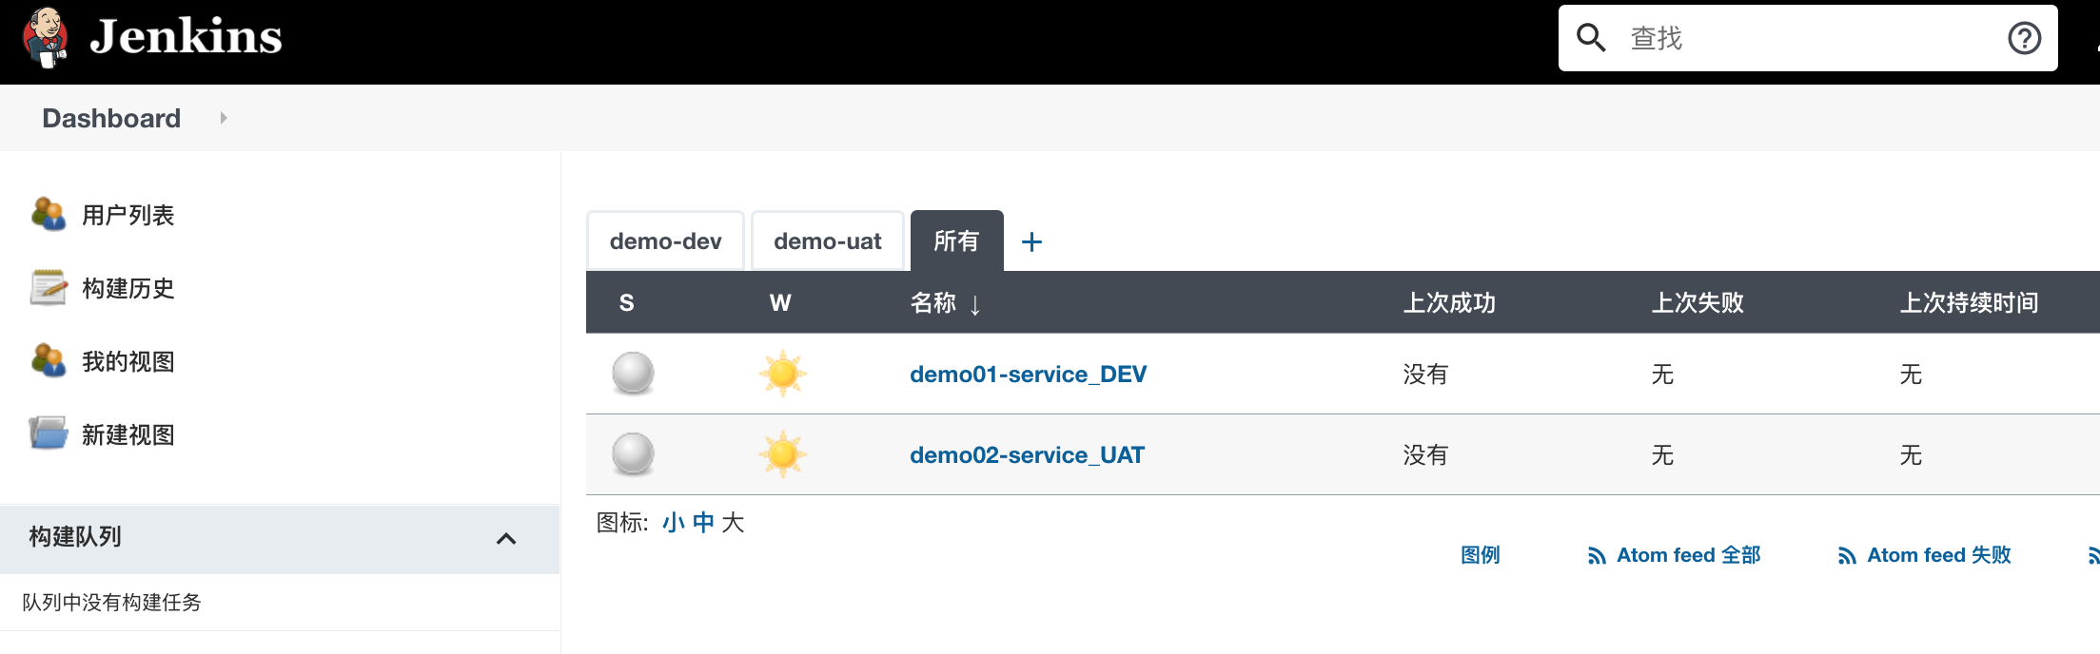
Task: Expand the Dashboard breadcrumb arrow
Action: click(x=224, y=118)
